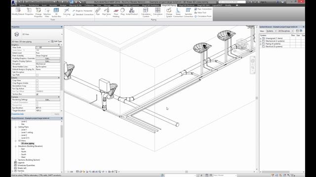Screen dimensions: 316x177
Task: Click the Change Properties tool
Action: (38, 12)
